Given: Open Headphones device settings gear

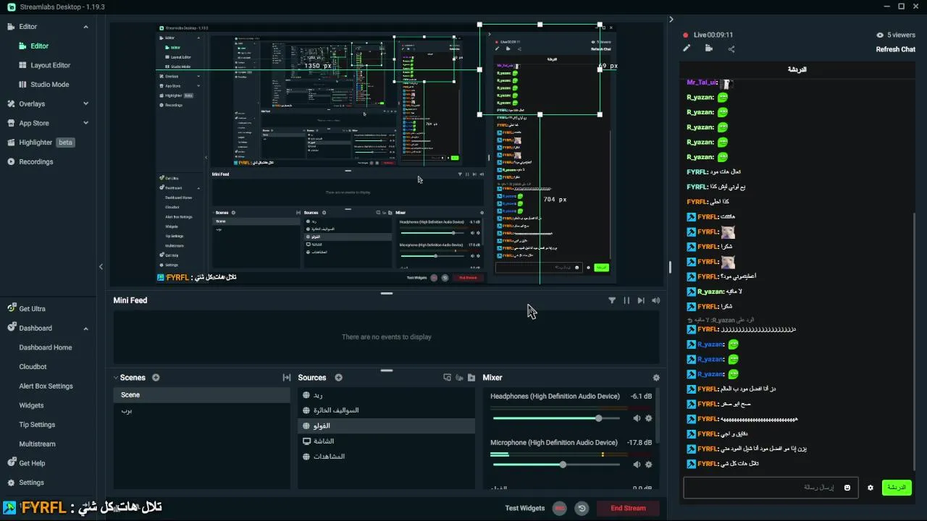Looking at the screenshot, I should [648, 418].
